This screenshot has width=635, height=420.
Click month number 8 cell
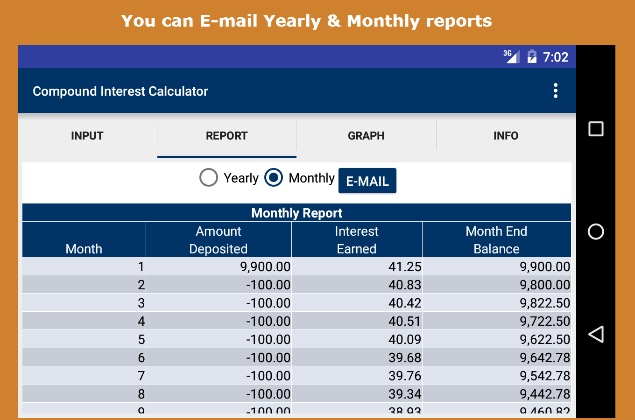pyautogui.click(x=84, y=394)
